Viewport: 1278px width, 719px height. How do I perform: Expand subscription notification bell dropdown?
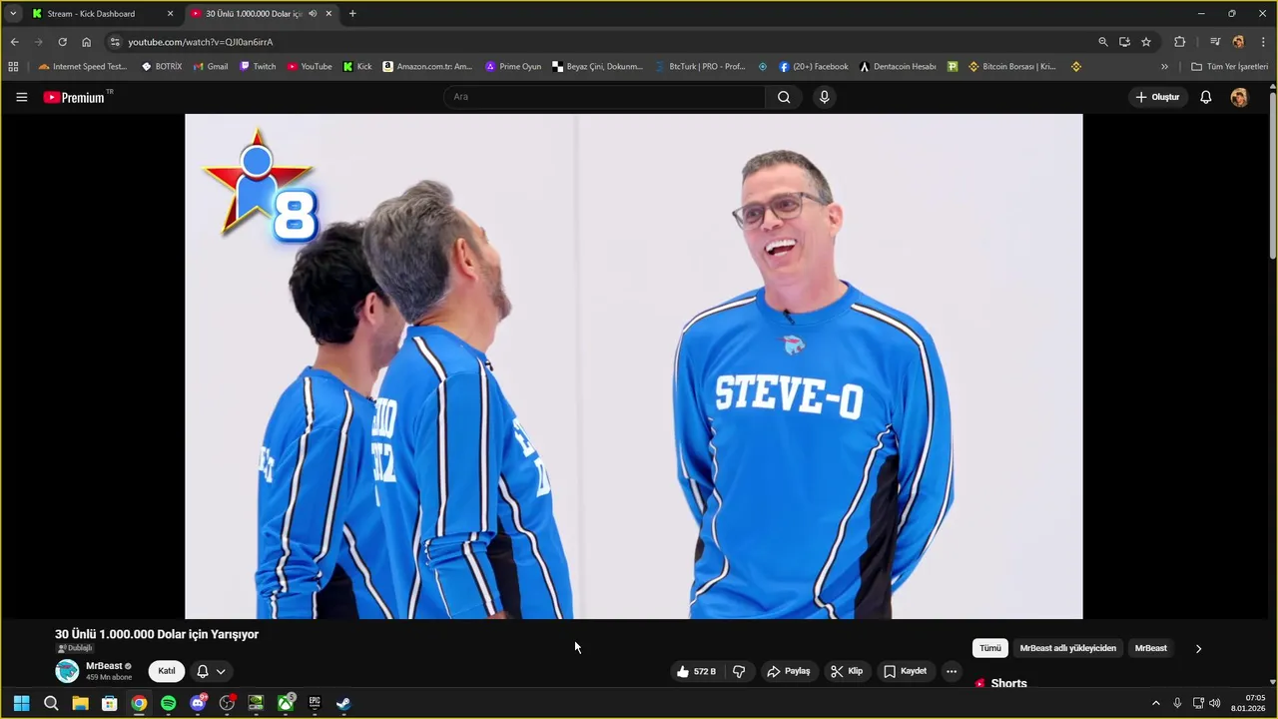pos(211,671)
